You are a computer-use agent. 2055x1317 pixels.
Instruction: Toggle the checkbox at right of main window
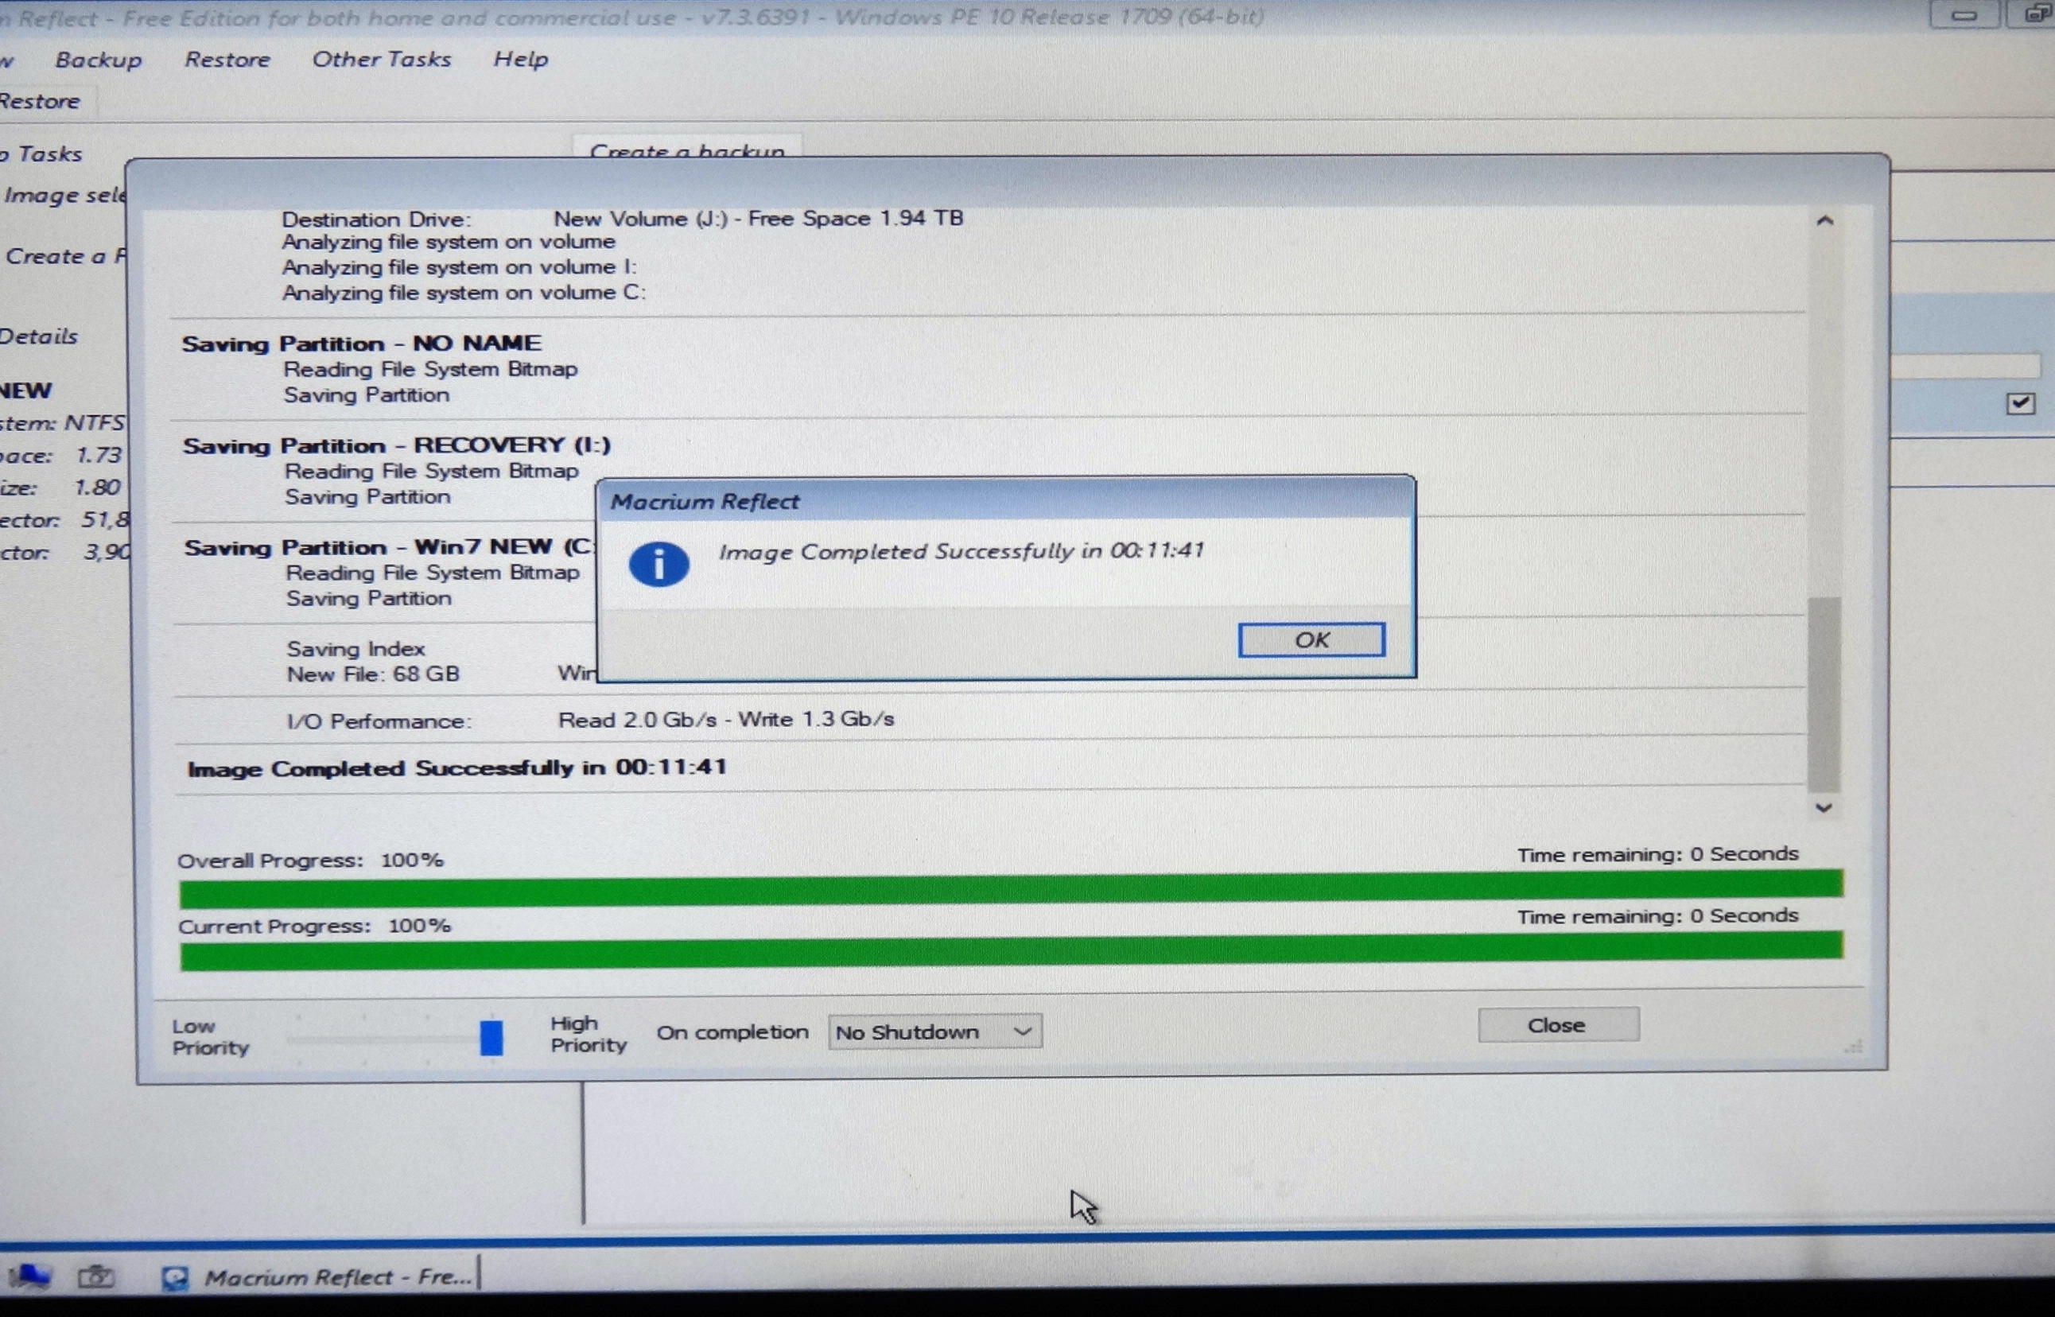click(x=2020, y=402)
